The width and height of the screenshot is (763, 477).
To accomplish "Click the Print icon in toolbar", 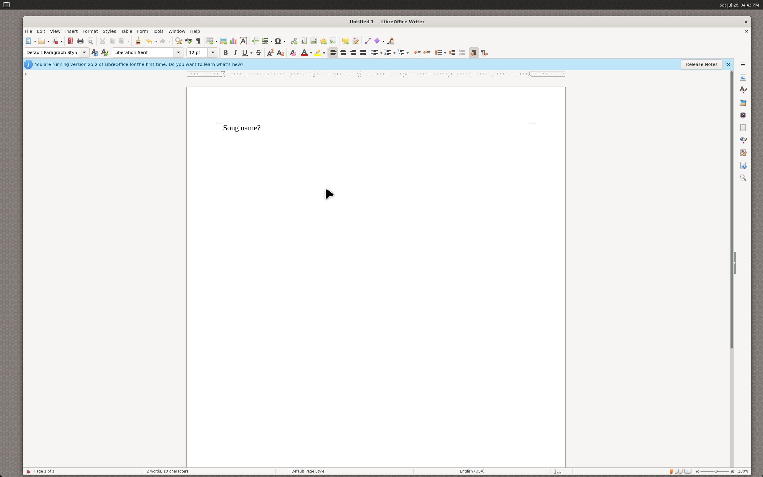I will click(x=80, y=41).
